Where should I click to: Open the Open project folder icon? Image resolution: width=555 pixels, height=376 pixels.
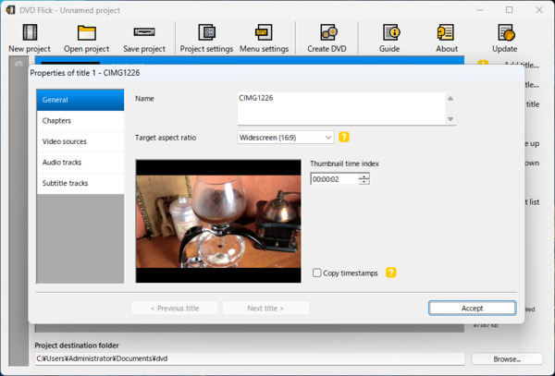click(86, 33)
